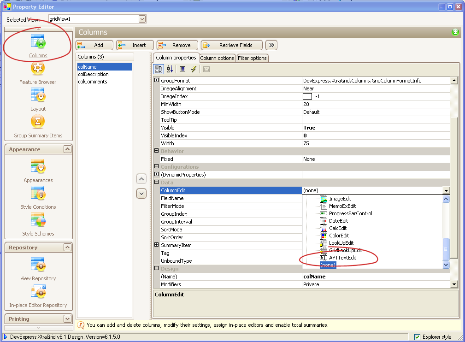This screenshot has height=342, width=465.
Task: Select CalcEdit in the editor list
Action: pyautogui.click(x=338, y=229)
